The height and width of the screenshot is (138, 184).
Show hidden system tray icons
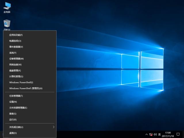tap(147, 134)
